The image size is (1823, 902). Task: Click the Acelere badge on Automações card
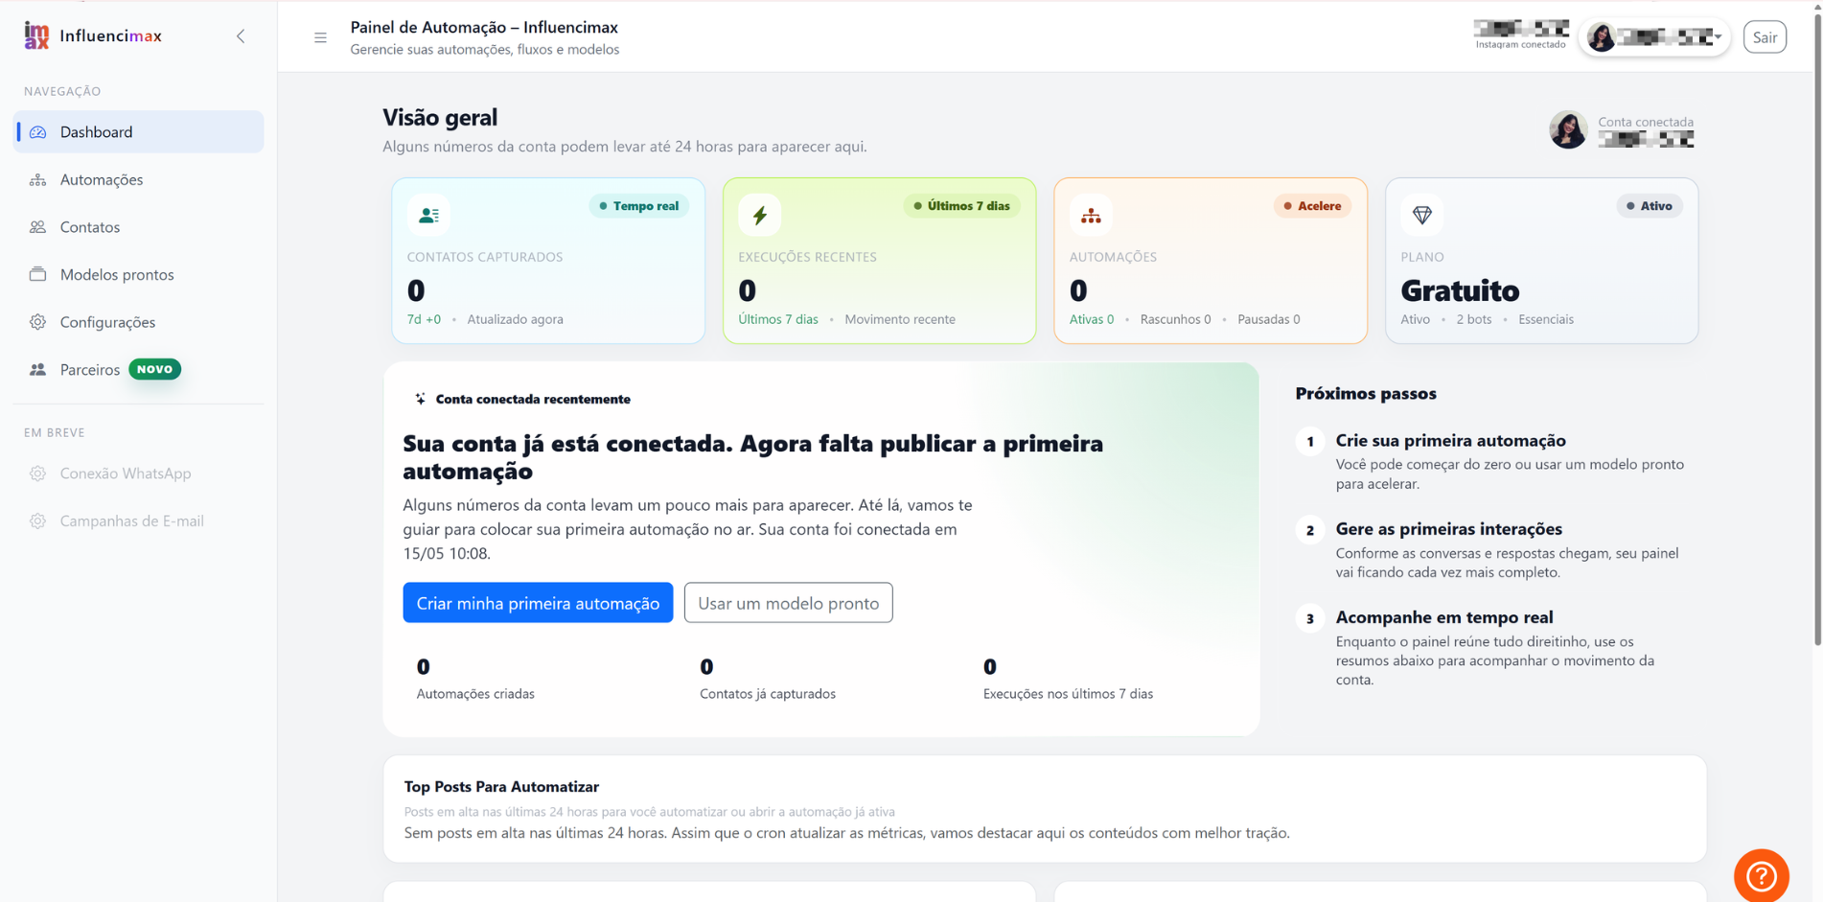(1312, 206)
